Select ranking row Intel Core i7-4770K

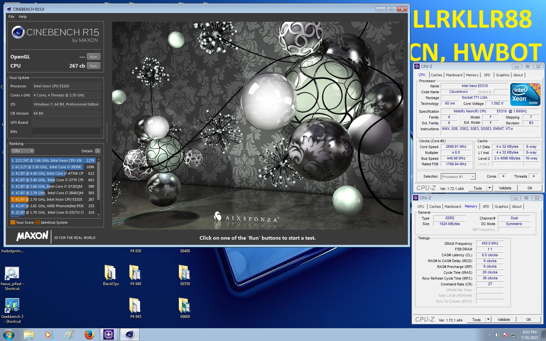[x=53, y=173]
